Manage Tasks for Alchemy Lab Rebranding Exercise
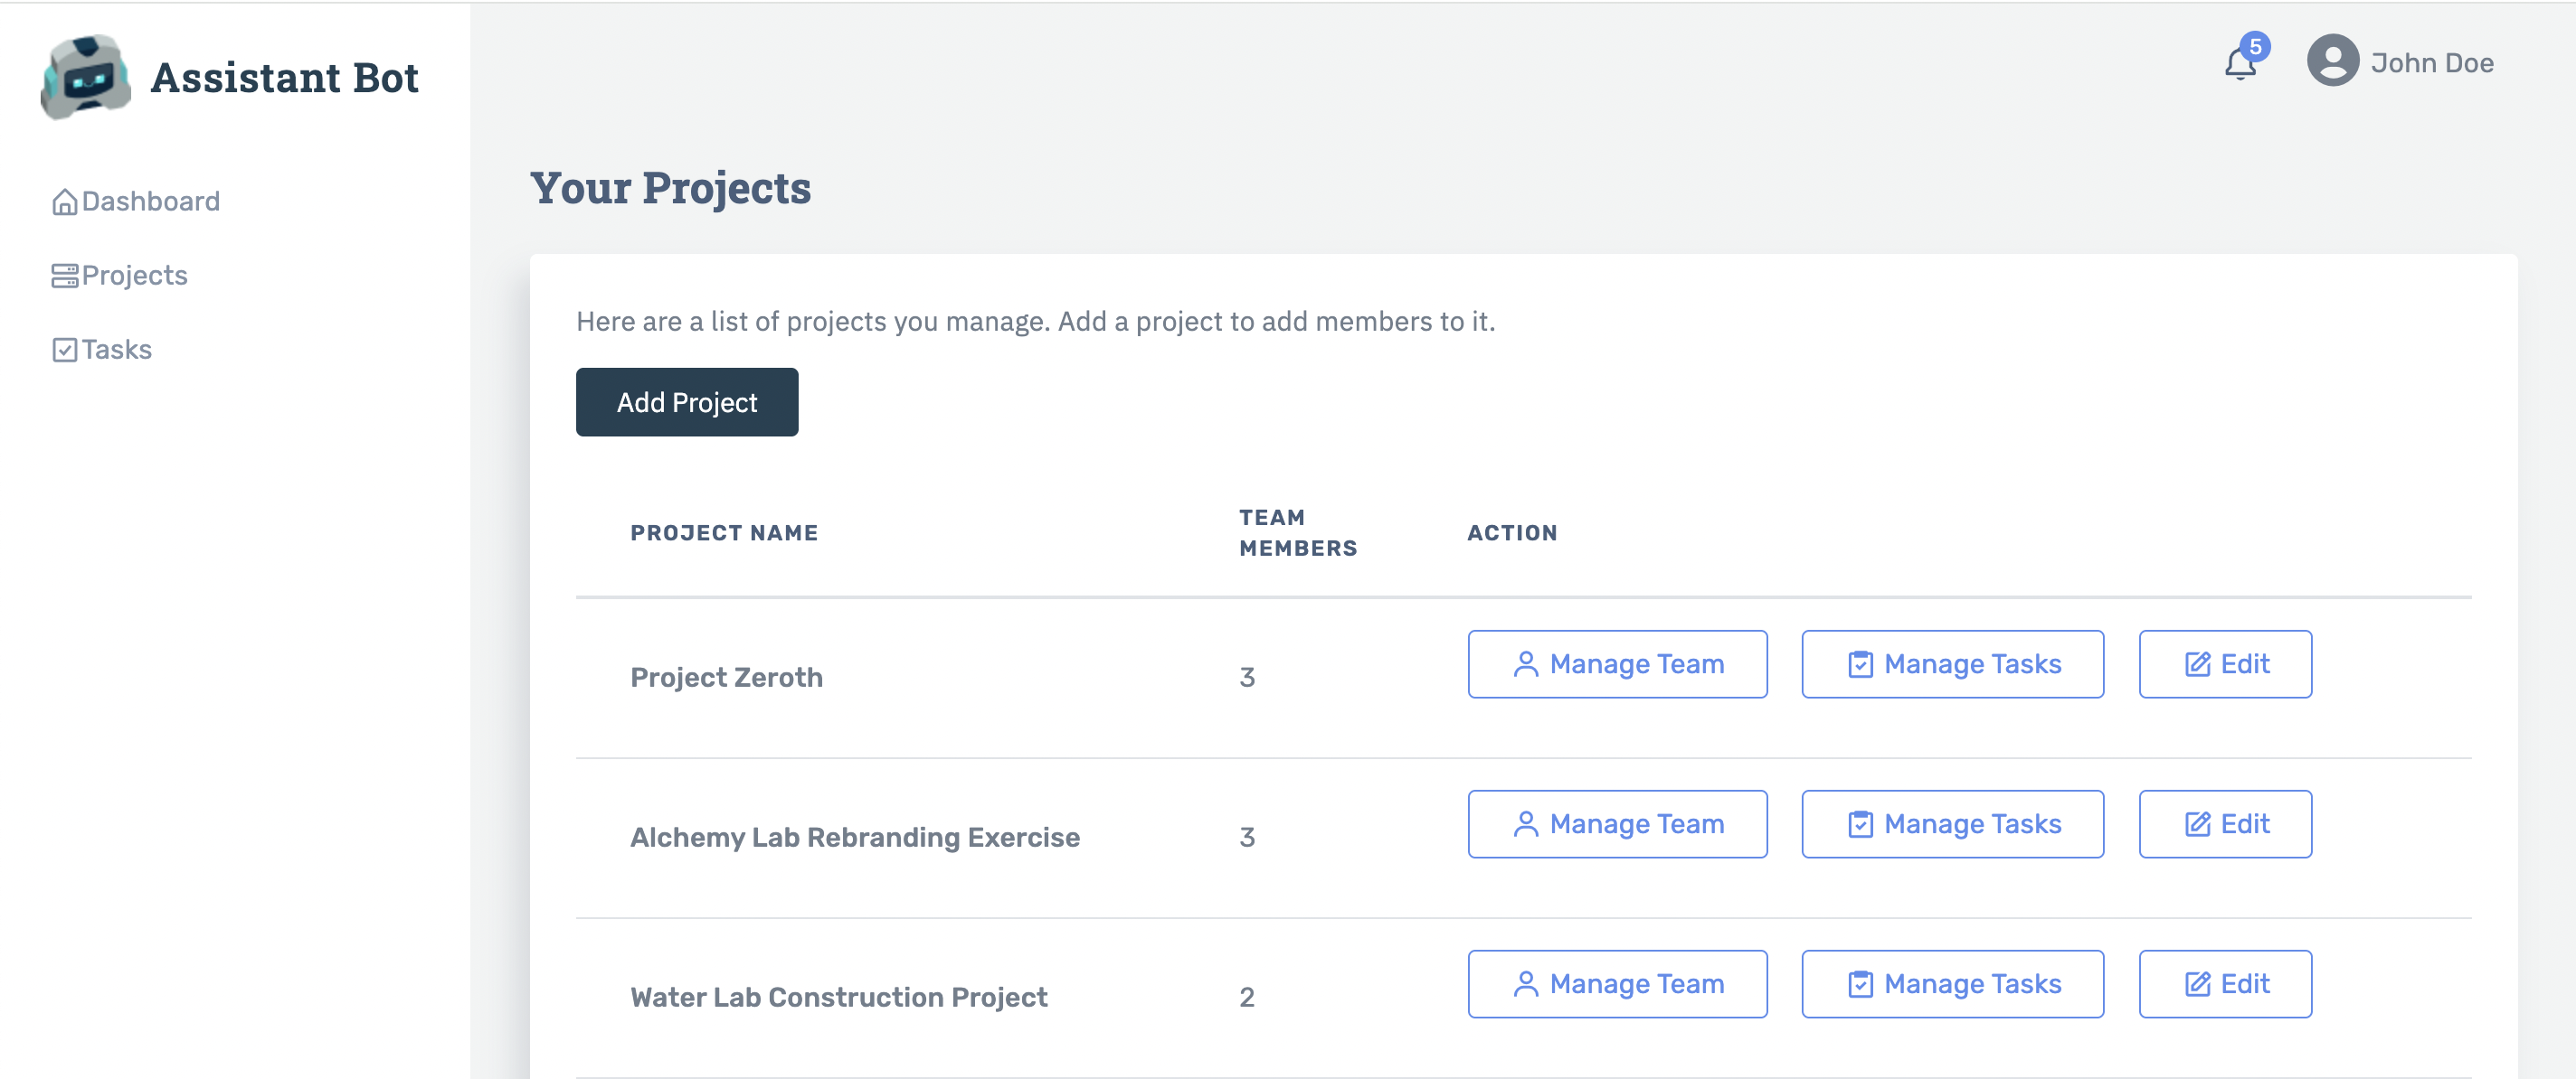The width and height of the screenshot is (2576, 1079). pos(1952,824)
